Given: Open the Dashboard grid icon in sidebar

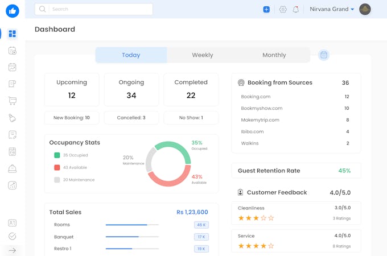Looking at the screenshot, I should 13,34.
